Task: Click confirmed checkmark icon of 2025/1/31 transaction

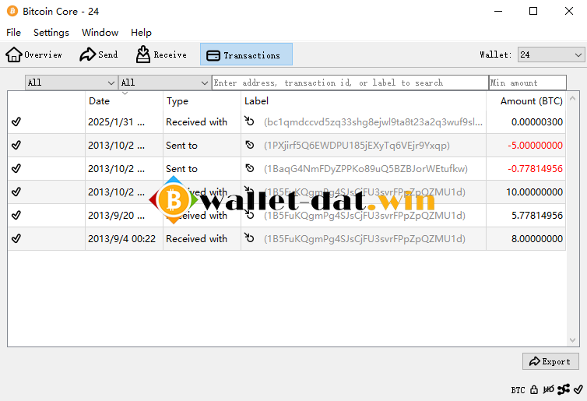Action: [16, 121]
